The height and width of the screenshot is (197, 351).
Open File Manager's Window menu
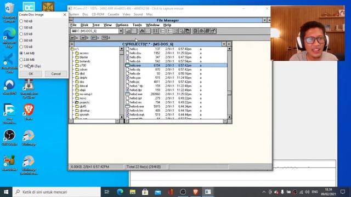click(152, 25)
